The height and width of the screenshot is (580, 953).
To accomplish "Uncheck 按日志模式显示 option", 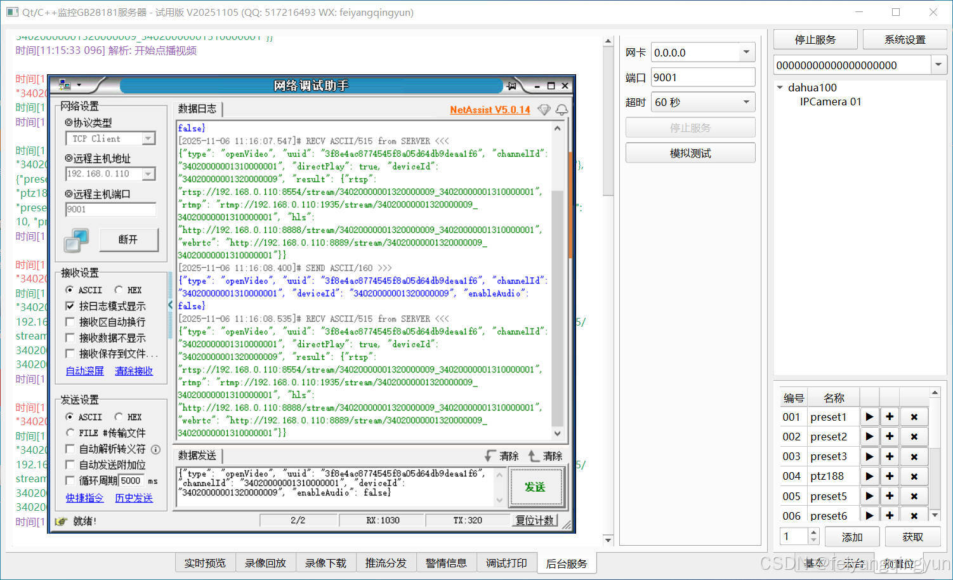I will pyautogui.click(x=70, y=306).
